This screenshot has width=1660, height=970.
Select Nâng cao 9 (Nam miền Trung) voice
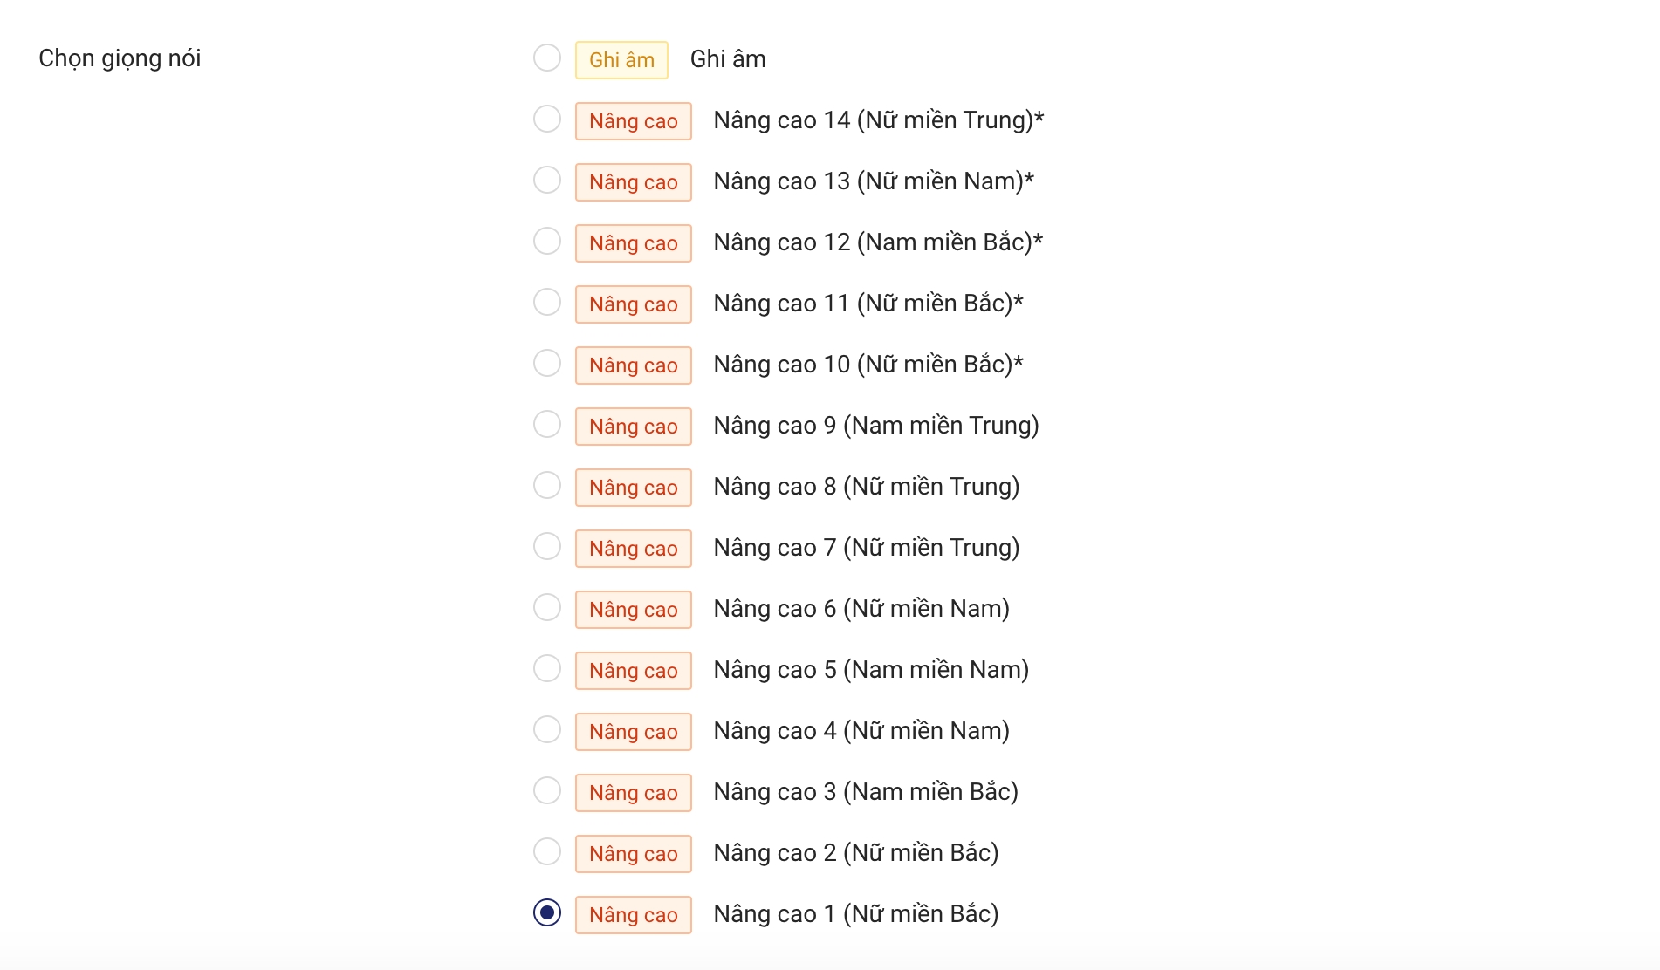[x=547, y=425]
